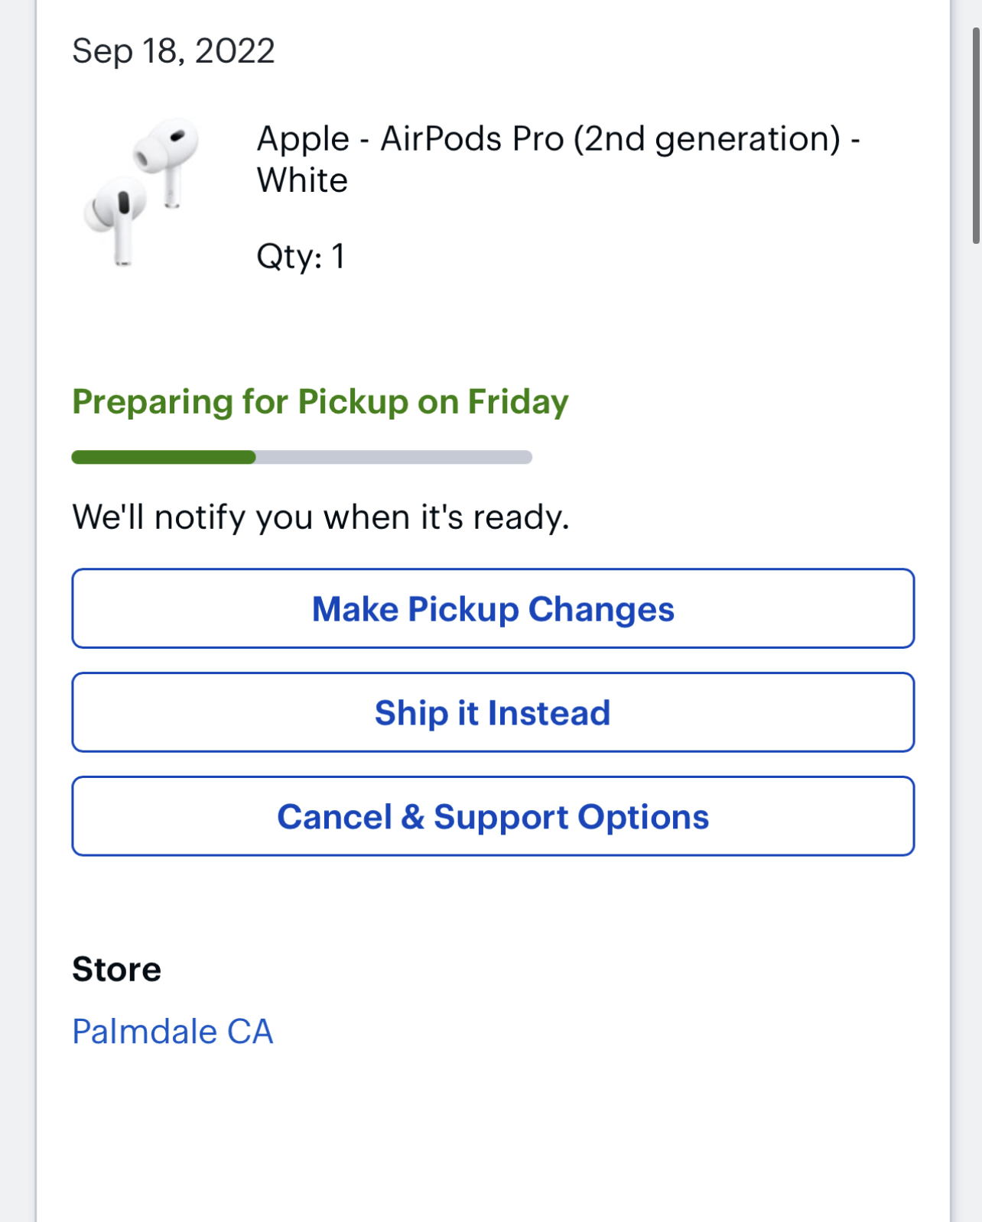Click the Qty: 1 quantity text
This screenshot has height=1222, width=982.
pyautogui.click(x=301, y=257)
